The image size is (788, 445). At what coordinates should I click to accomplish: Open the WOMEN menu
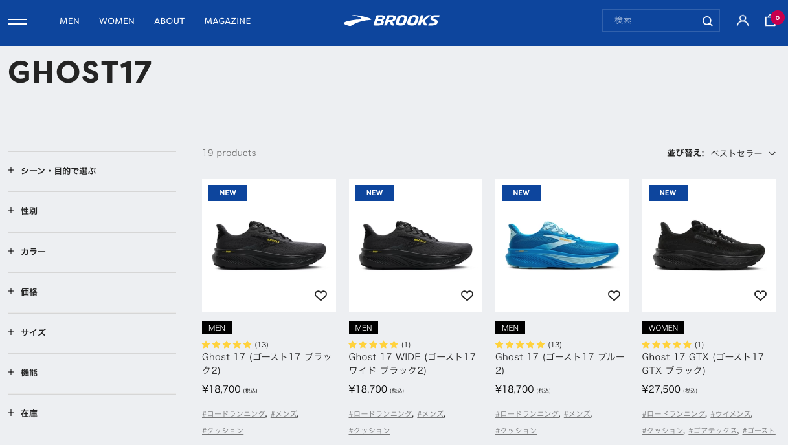pyautogui.click(x=117, y=21)
